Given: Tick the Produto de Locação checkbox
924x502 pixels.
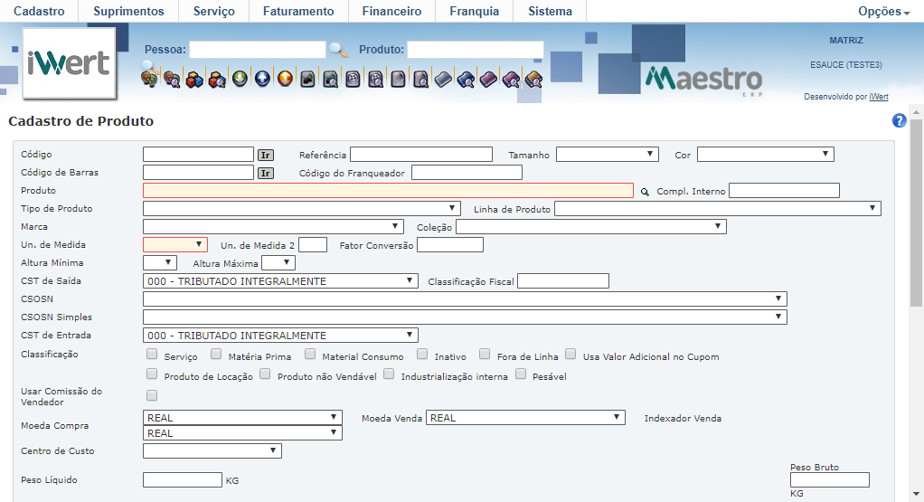Looking at the screenshot, I should [x=152, y=374].
